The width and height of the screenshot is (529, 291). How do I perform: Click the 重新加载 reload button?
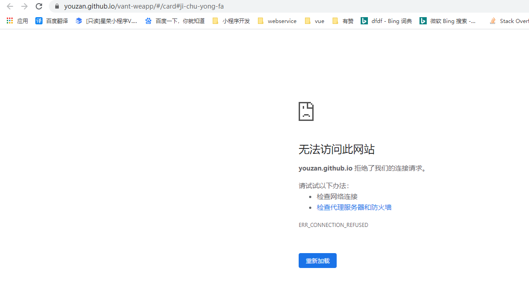318,261
